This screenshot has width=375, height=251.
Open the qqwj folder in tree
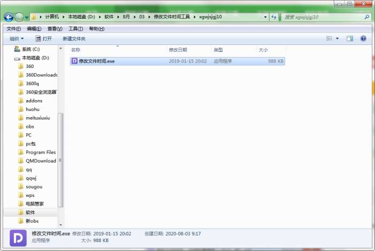[27, 178]
